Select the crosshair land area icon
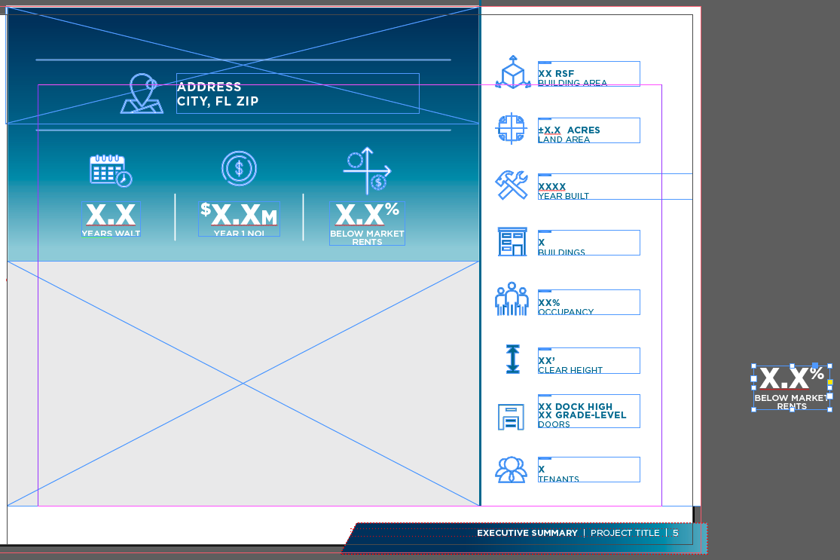The height and width of the screenshot is (560, 840). tap(511, 129)
